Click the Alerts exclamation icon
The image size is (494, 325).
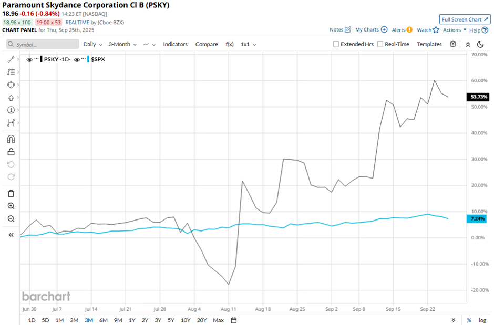[x=409, y=30]
